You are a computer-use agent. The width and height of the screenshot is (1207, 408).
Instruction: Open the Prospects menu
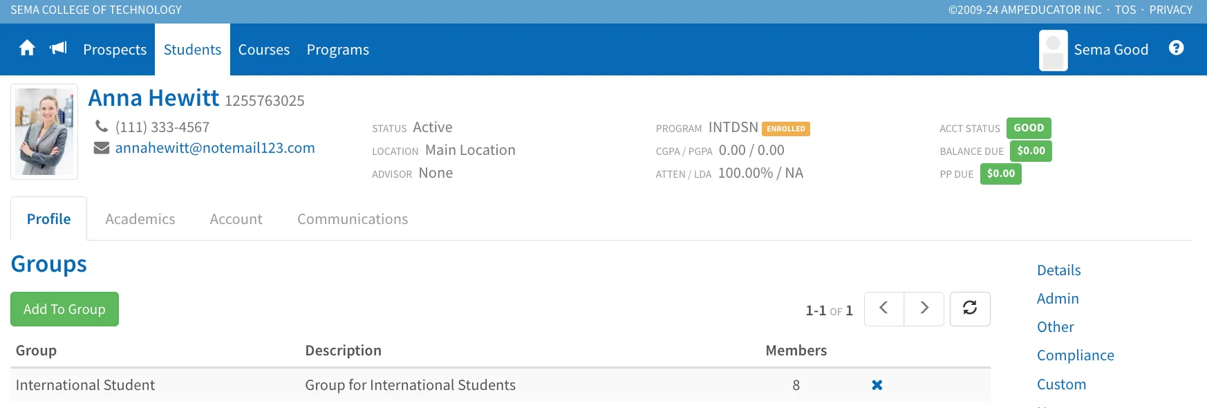pyautogui.click(x=115, y=50)
